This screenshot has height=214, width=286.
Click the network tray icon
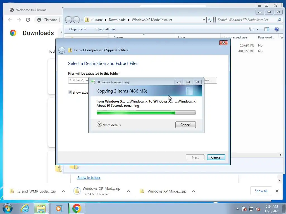point(251,209)
